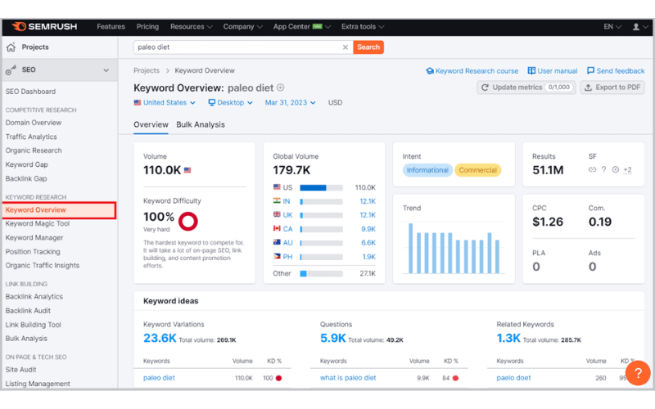Open the 1.3K Related Keywords link
Image resolution: width=655 pixels, height=409 pixels.
508,338
